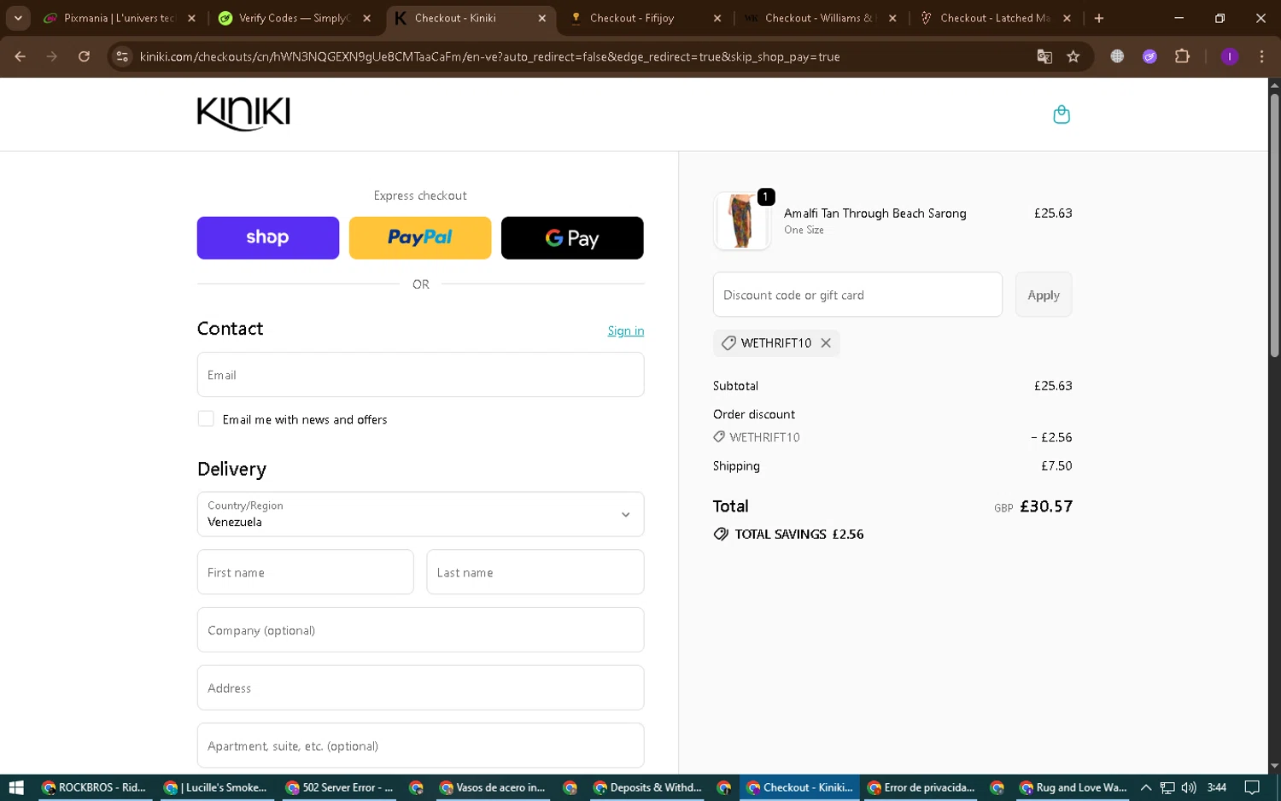Viewport: 1281px width, 801px height.
Task: Close the Checkout - Latched tab
Action: click(1067, 18)
